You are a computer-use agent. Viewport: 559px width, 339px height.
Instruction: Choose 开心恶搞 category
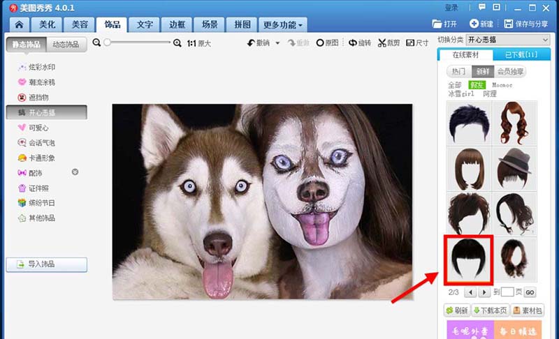(47, 112)
